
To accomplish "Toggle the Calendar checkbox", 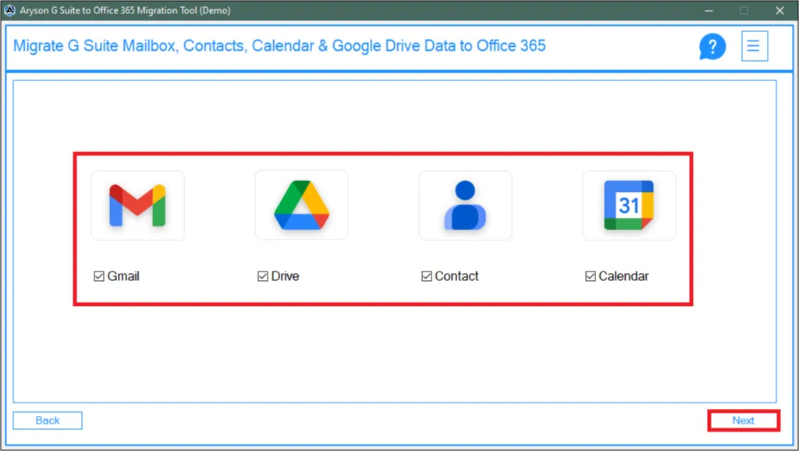I will pyautogui.click(x=591, y=276).
